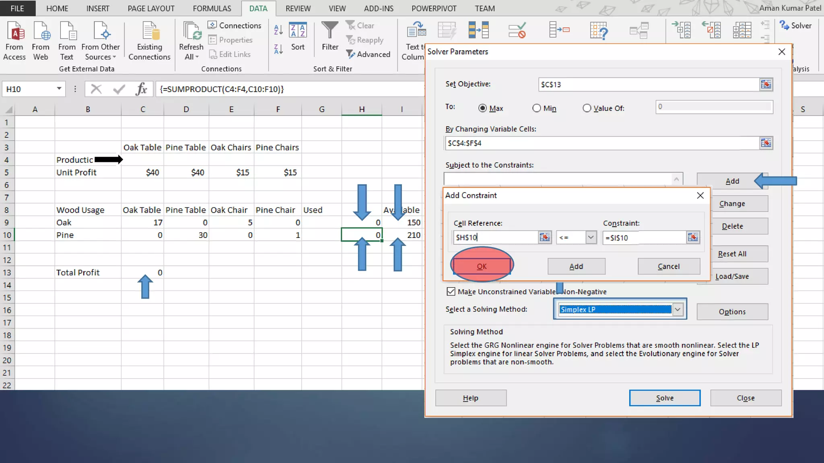Open Existing Connections
The image size is (824, 463).
pos(149,40)
